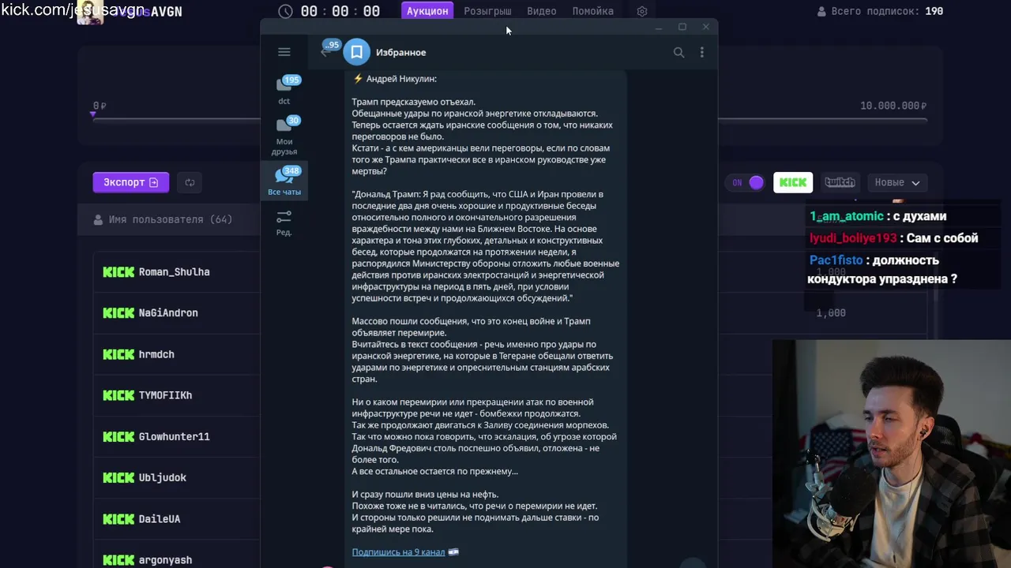This screenshot has height=568, width=1011.
Task: Select the Все чаты folder
Action: click(284, 181)
